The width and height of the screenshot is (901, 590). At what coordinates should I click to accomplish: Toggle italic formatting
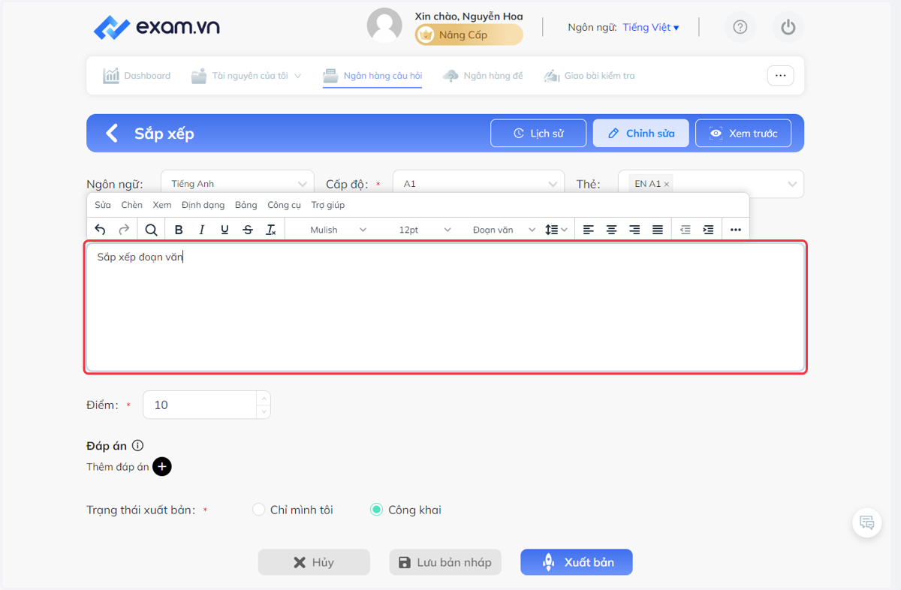(x=201, y=230)
